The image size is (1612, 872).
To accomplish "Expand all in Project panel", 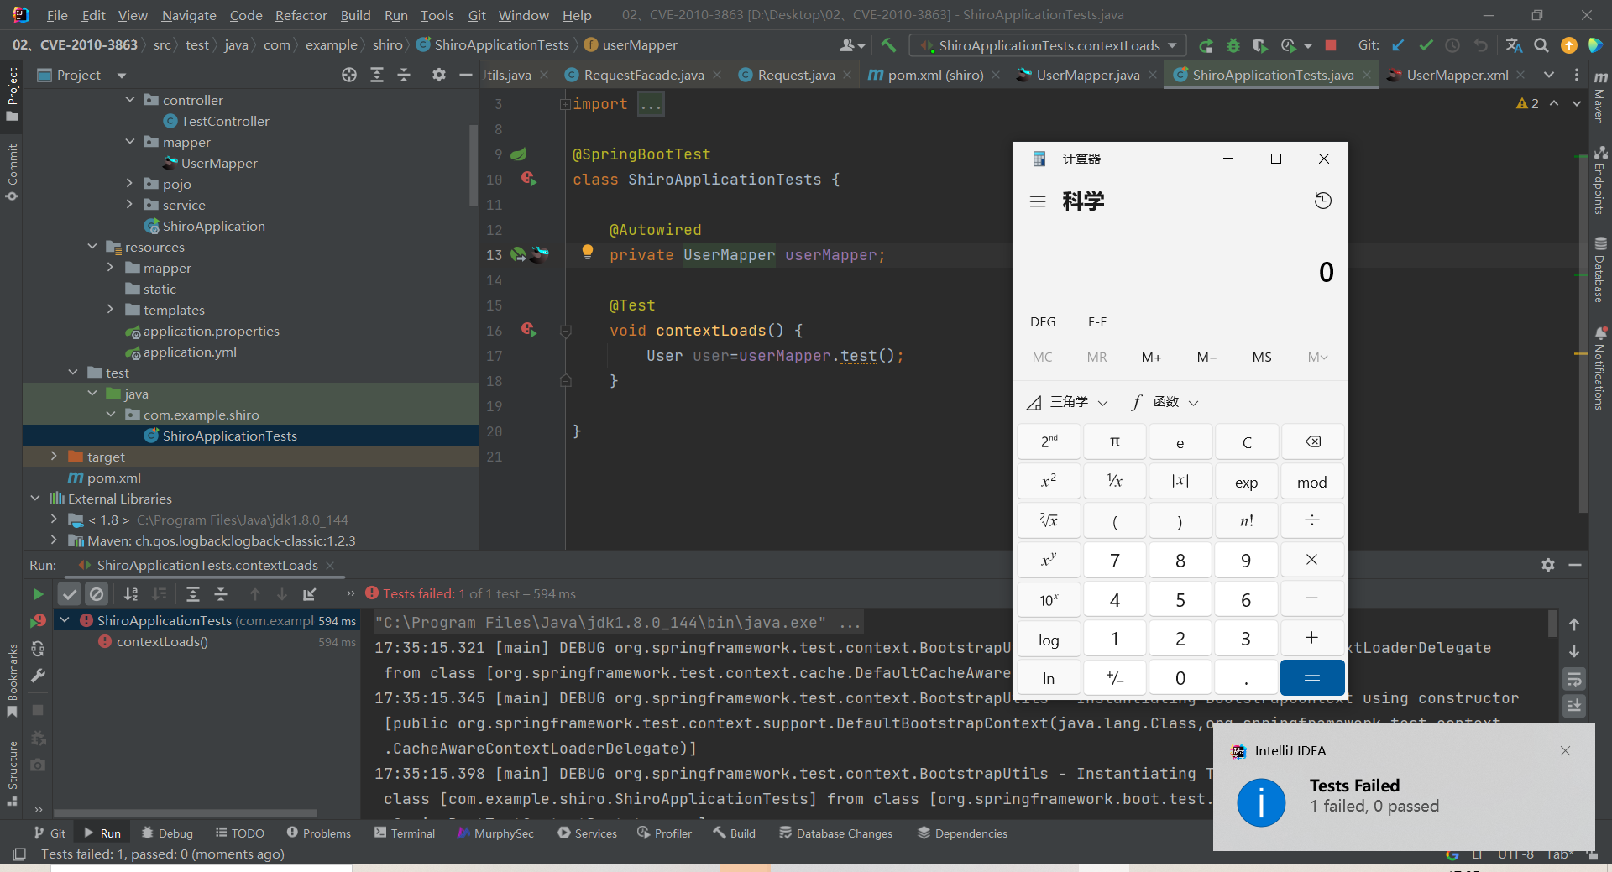I will 377,75.
